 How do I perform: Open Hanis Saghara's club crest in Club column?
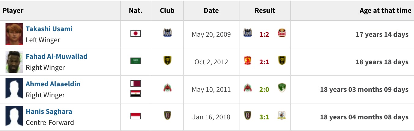point(167,116)
